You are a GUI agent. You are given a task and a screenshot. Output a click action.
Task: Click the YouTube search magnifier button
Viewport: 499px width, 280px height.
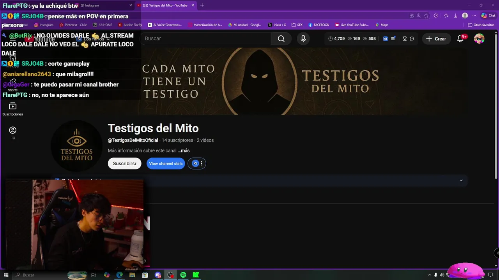pos(281,38)
